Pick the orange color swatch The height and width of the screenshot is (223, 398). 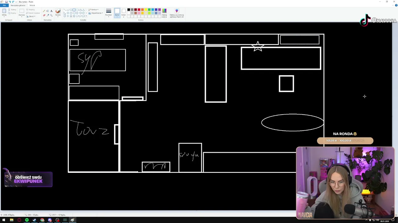tap(142, 10)
